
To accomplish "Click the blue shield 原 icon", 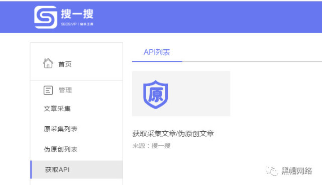I will (x=155, y=95).
